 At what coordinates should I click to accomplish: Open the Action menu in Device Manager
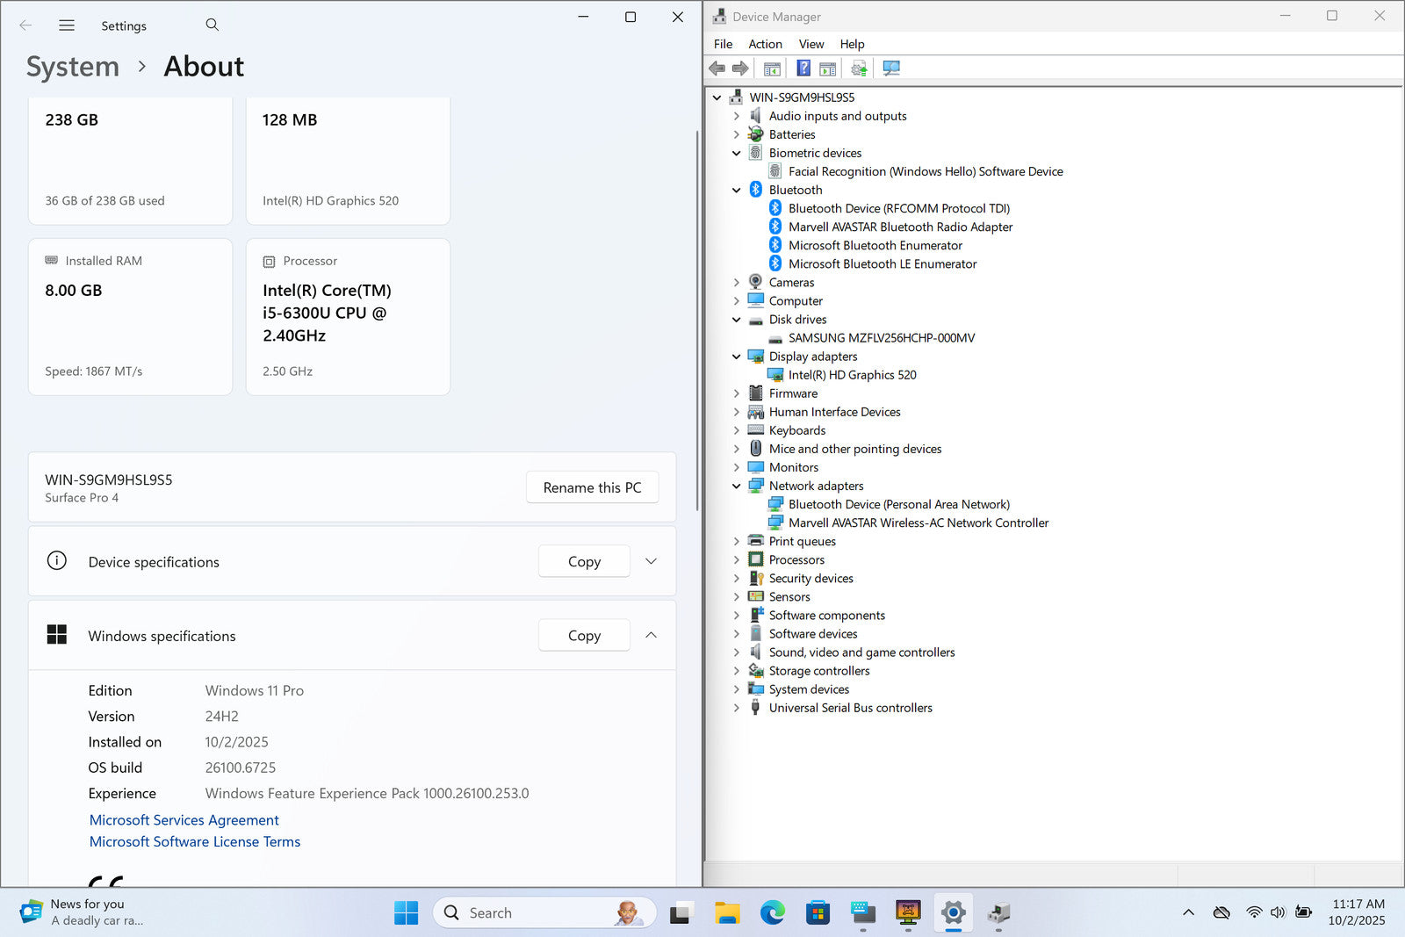(x=765, y=44)
